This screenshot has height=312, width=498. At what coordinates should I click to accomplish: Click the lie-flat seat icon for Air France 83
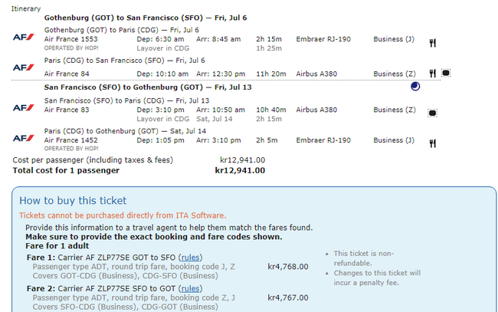pyautogui.click(x=432, y=113)
